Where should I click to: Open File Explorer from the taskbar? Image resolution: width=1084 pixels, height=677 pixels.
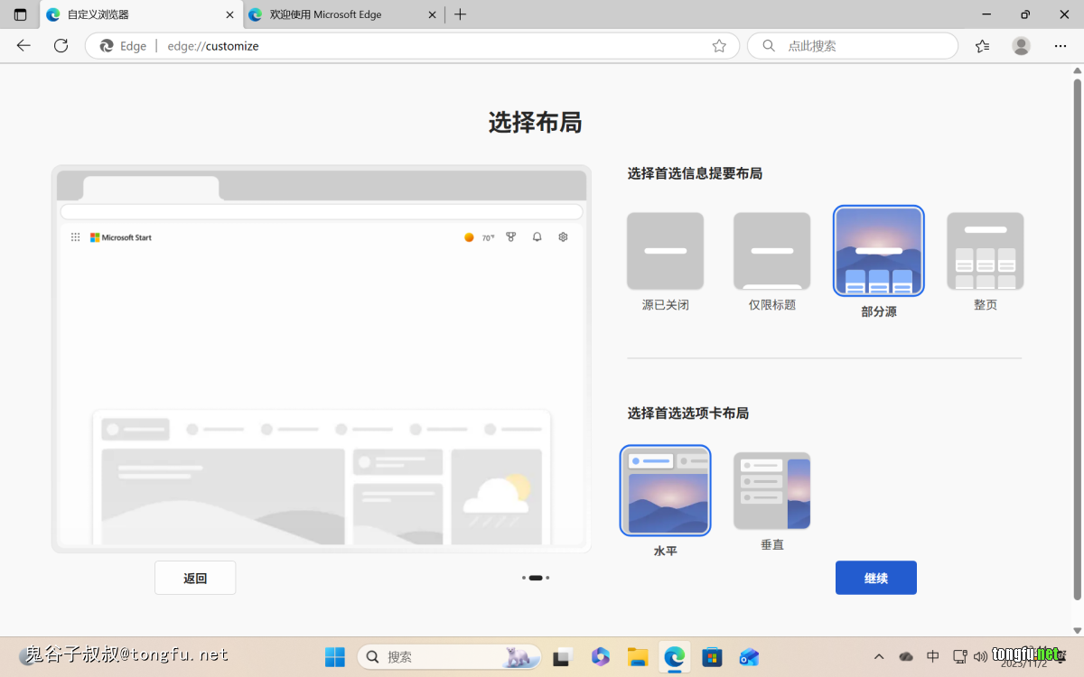pyautogui.click(x=638, y=656)
